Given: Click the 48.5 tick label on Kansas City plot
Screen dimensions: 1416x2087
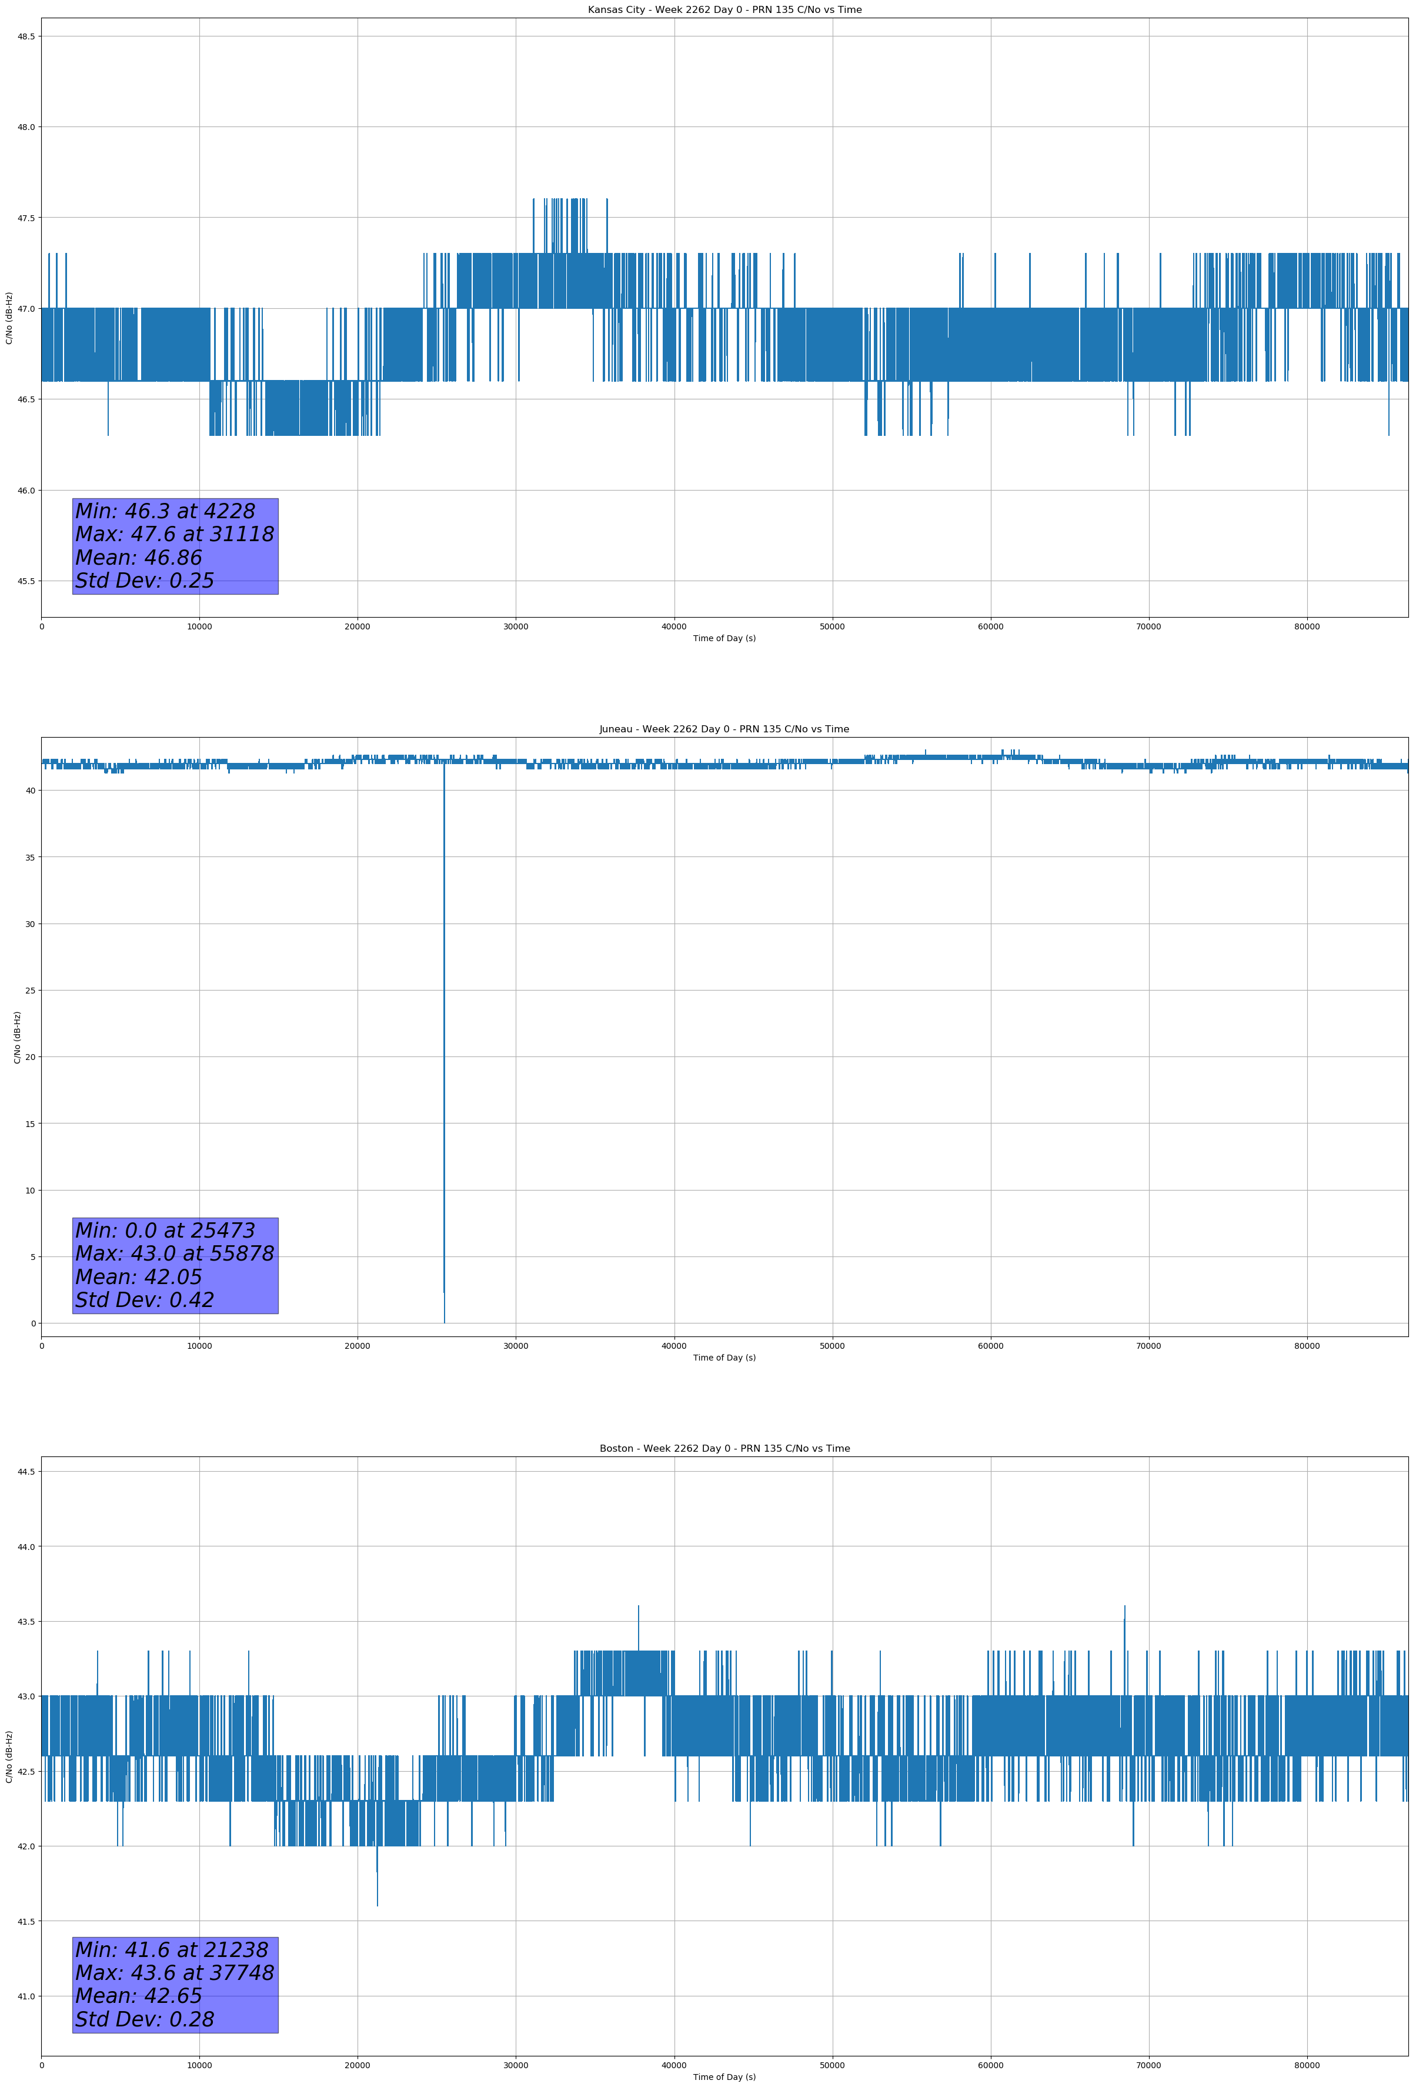Looking at the screenshot, I should pyautogui.click(x=26, y=37).
